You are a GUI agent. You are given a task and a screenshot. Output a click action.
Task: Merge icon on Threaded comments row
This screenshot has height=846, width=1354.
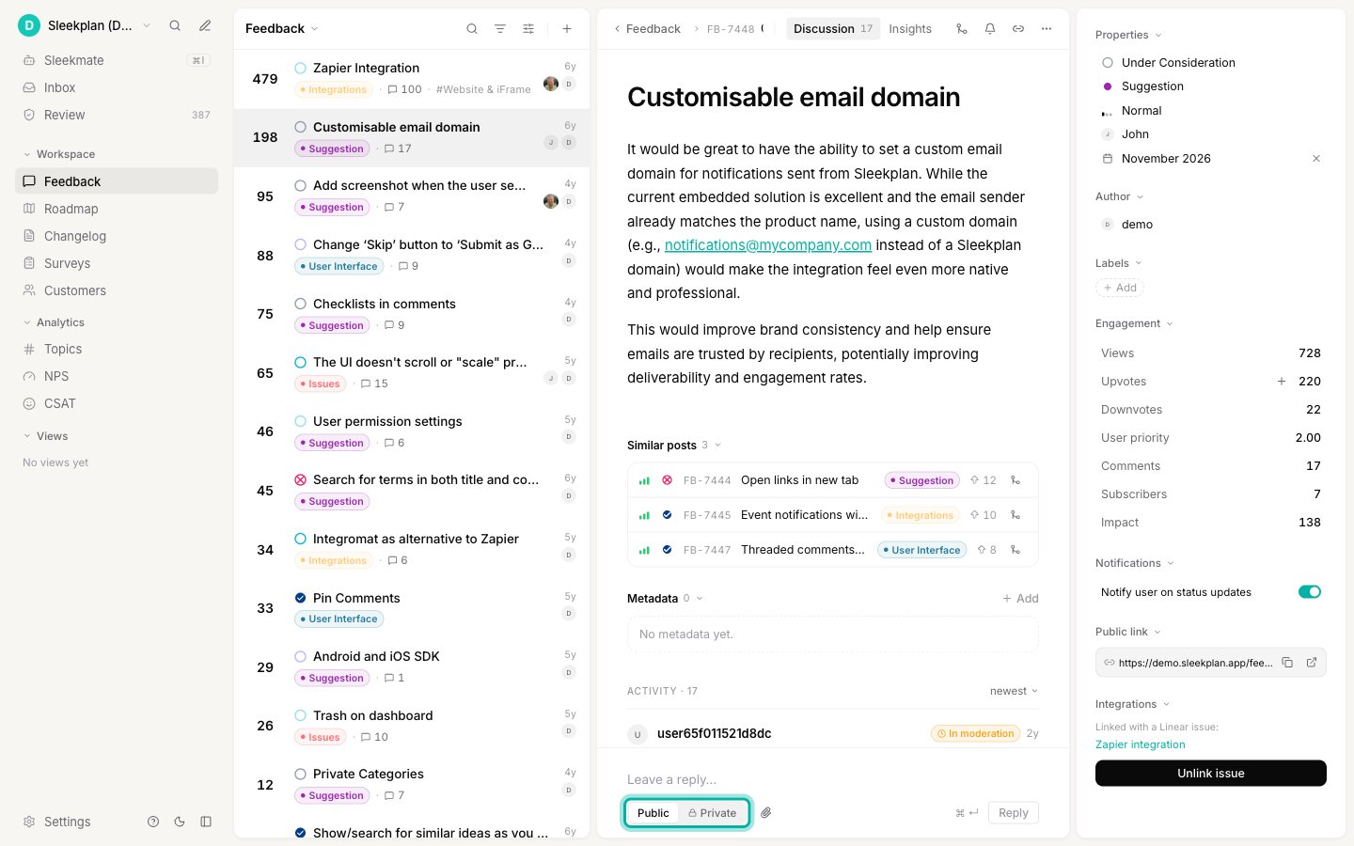point(1015,550)
